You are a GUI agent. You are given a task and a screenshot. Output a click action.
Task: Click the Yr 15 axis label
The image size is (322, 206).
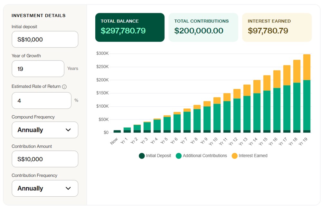point(263,141)
